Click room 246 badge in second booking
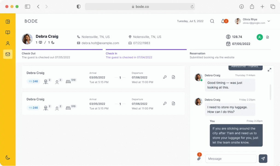 pyautogui.click(x=33, y=108)
